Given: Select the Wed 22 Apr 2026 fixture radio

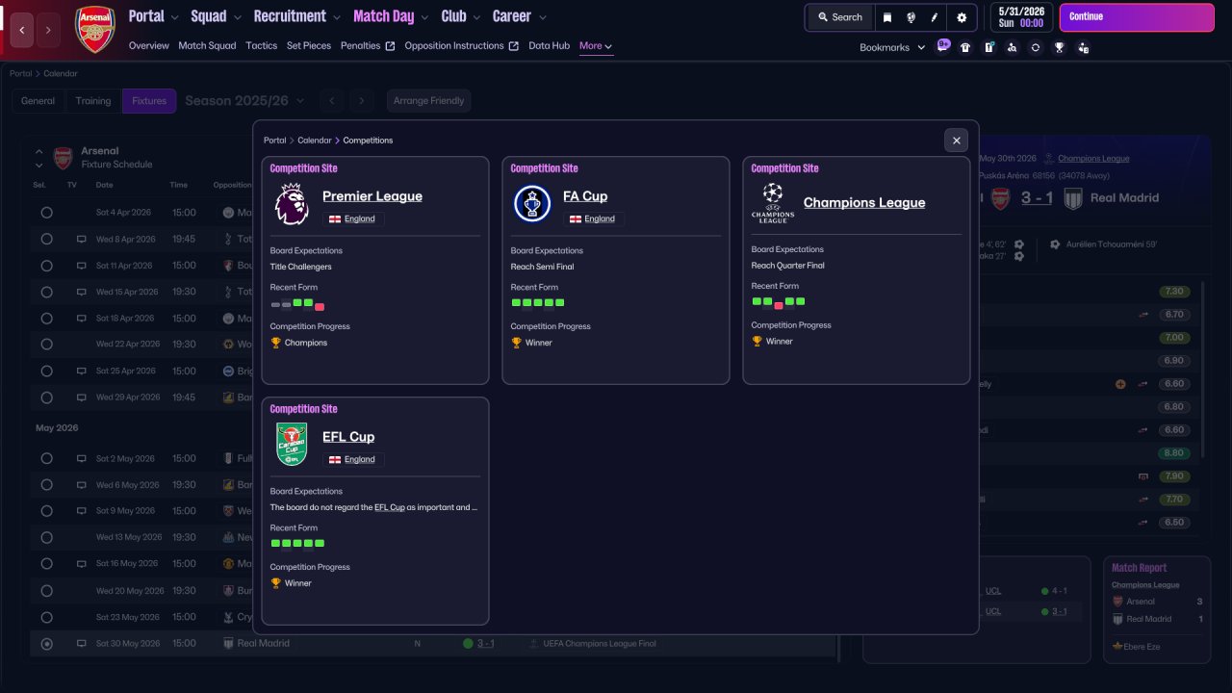Looking at the screenshot, I should pyautogui.click(x=46, y=345).
